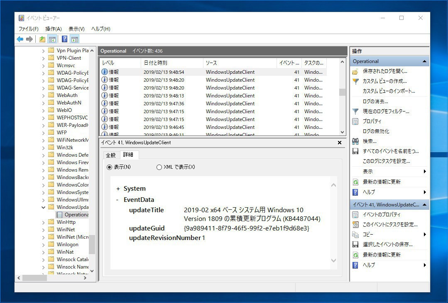Open the 操作(A) menu
Screen dimensions: 448x303
pos(53,29)
